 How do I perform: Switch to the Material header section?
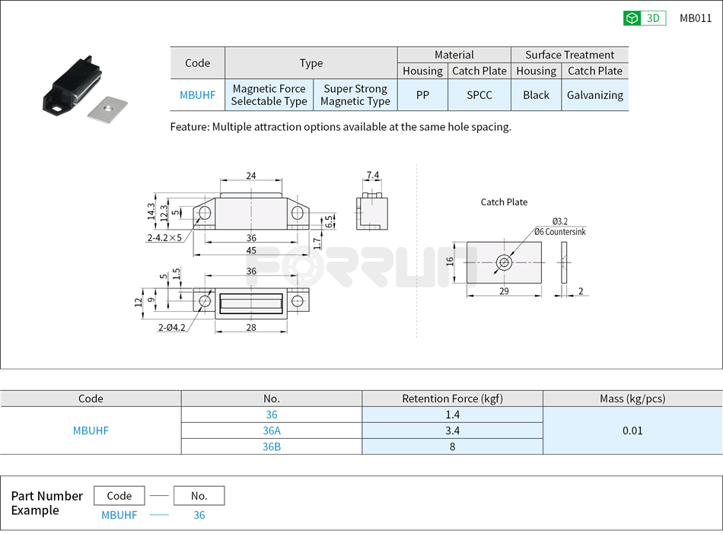coord(454,55)
